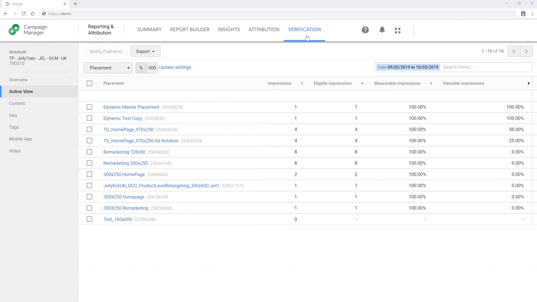537x302 pixels.
Task: Reload the page in browser
Action: [x=24, y=13]
